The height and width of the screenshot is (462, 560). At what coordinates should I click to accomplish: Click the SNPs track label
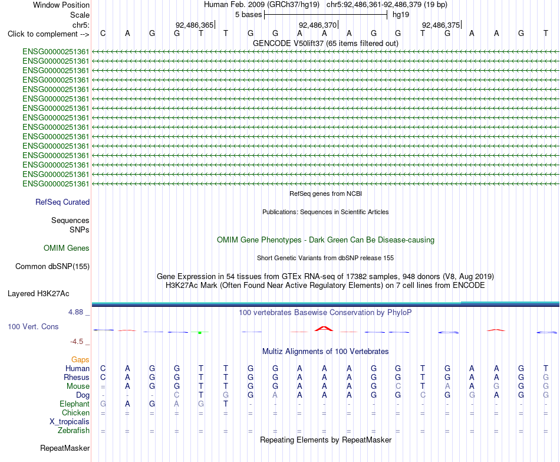point(80,230)
